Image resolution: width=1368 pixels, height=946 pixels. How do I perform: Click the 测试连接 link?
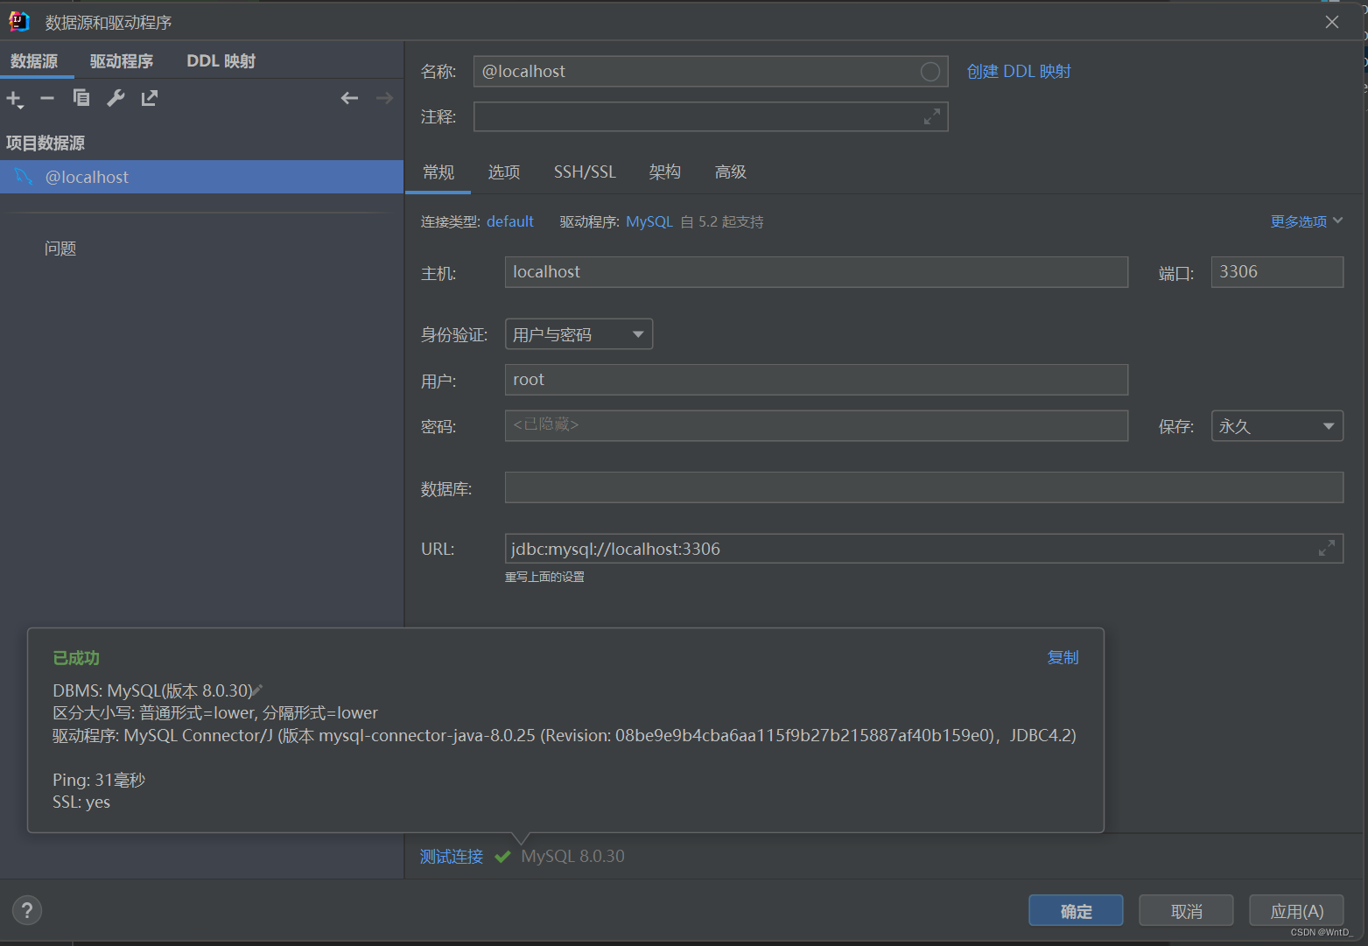[x=452, y=857]
